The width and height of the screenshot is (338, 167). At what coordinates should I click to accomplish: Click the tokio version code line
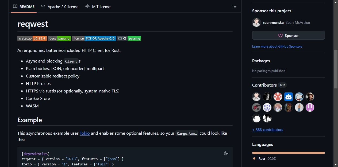pyautogui.click(x=68, y=164)
